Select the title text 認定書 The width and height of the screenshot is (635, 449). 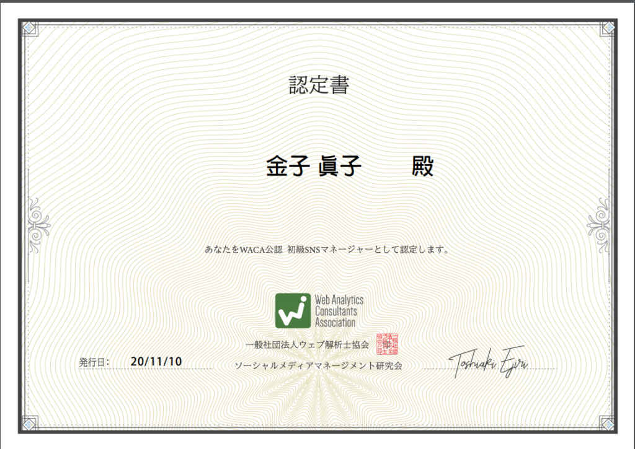tap(319, 85)
